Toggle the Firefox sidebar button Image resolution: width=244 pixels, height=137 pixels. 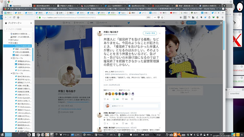pyautogui.click(x=185, y=18)
